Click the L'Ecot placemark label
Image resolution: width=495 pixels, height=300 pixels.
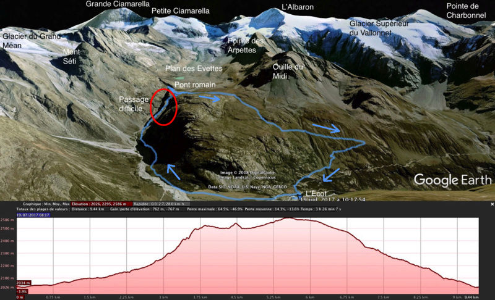tap(316, 194)
